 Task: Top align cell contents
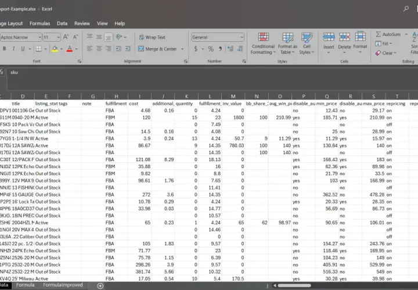tap(89, 37)
